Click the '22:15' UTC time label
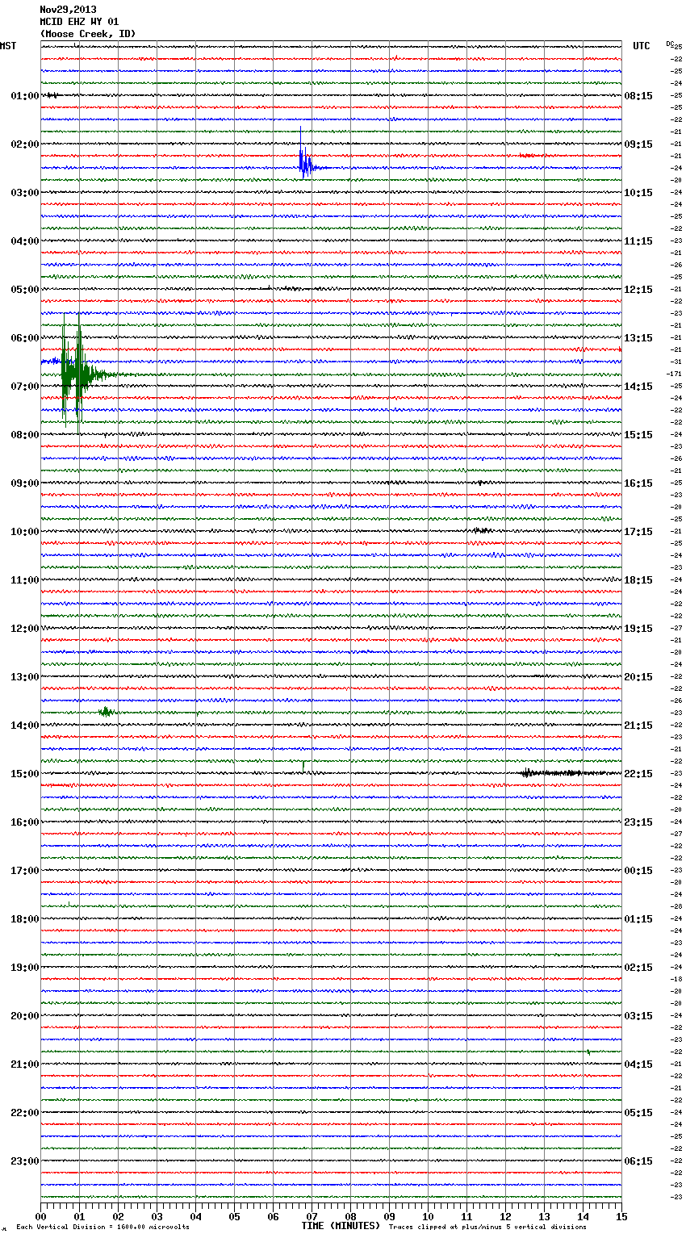 (x=638, y=774)
